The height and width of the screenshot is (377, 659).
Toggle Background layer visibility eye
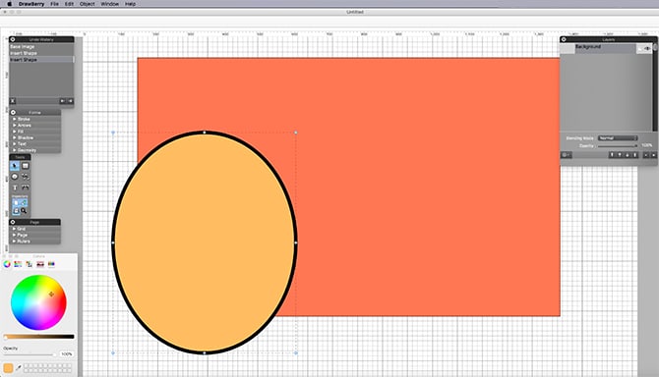pyautogui.click(x=647, y=49)
